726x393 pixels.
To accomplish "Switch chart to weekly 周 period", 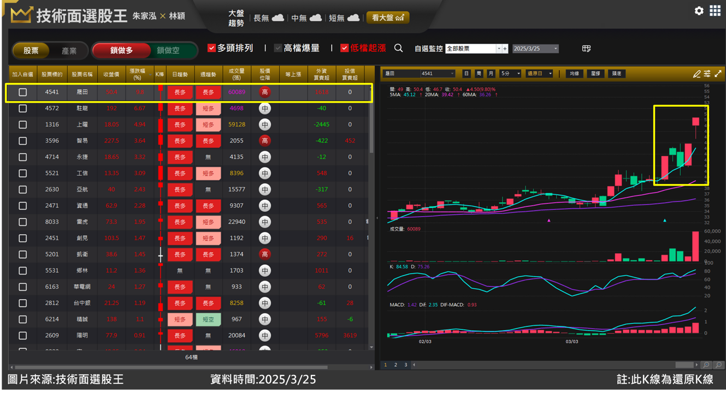I will (479, 74).
